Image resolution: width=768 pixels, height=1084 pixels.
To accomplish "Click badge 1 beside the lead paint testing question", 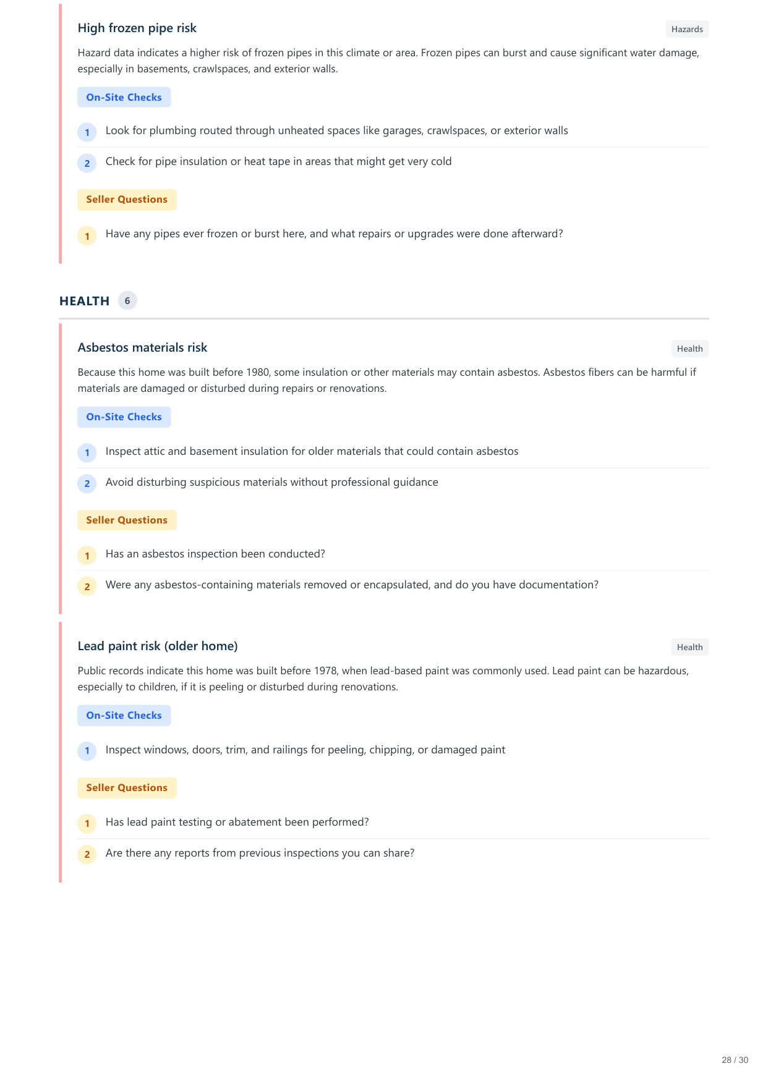I will click(87, 823).
